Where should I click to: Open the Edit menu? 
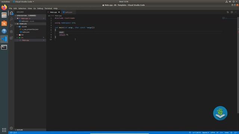pos(15,9)
